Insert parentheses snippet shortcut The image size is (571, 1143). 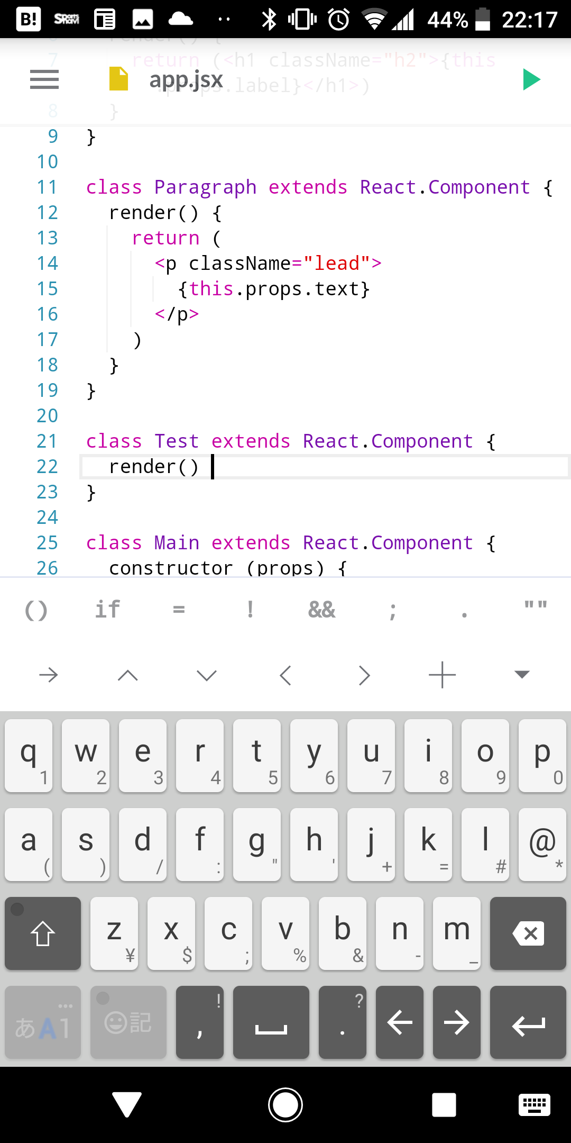[36, 610]
